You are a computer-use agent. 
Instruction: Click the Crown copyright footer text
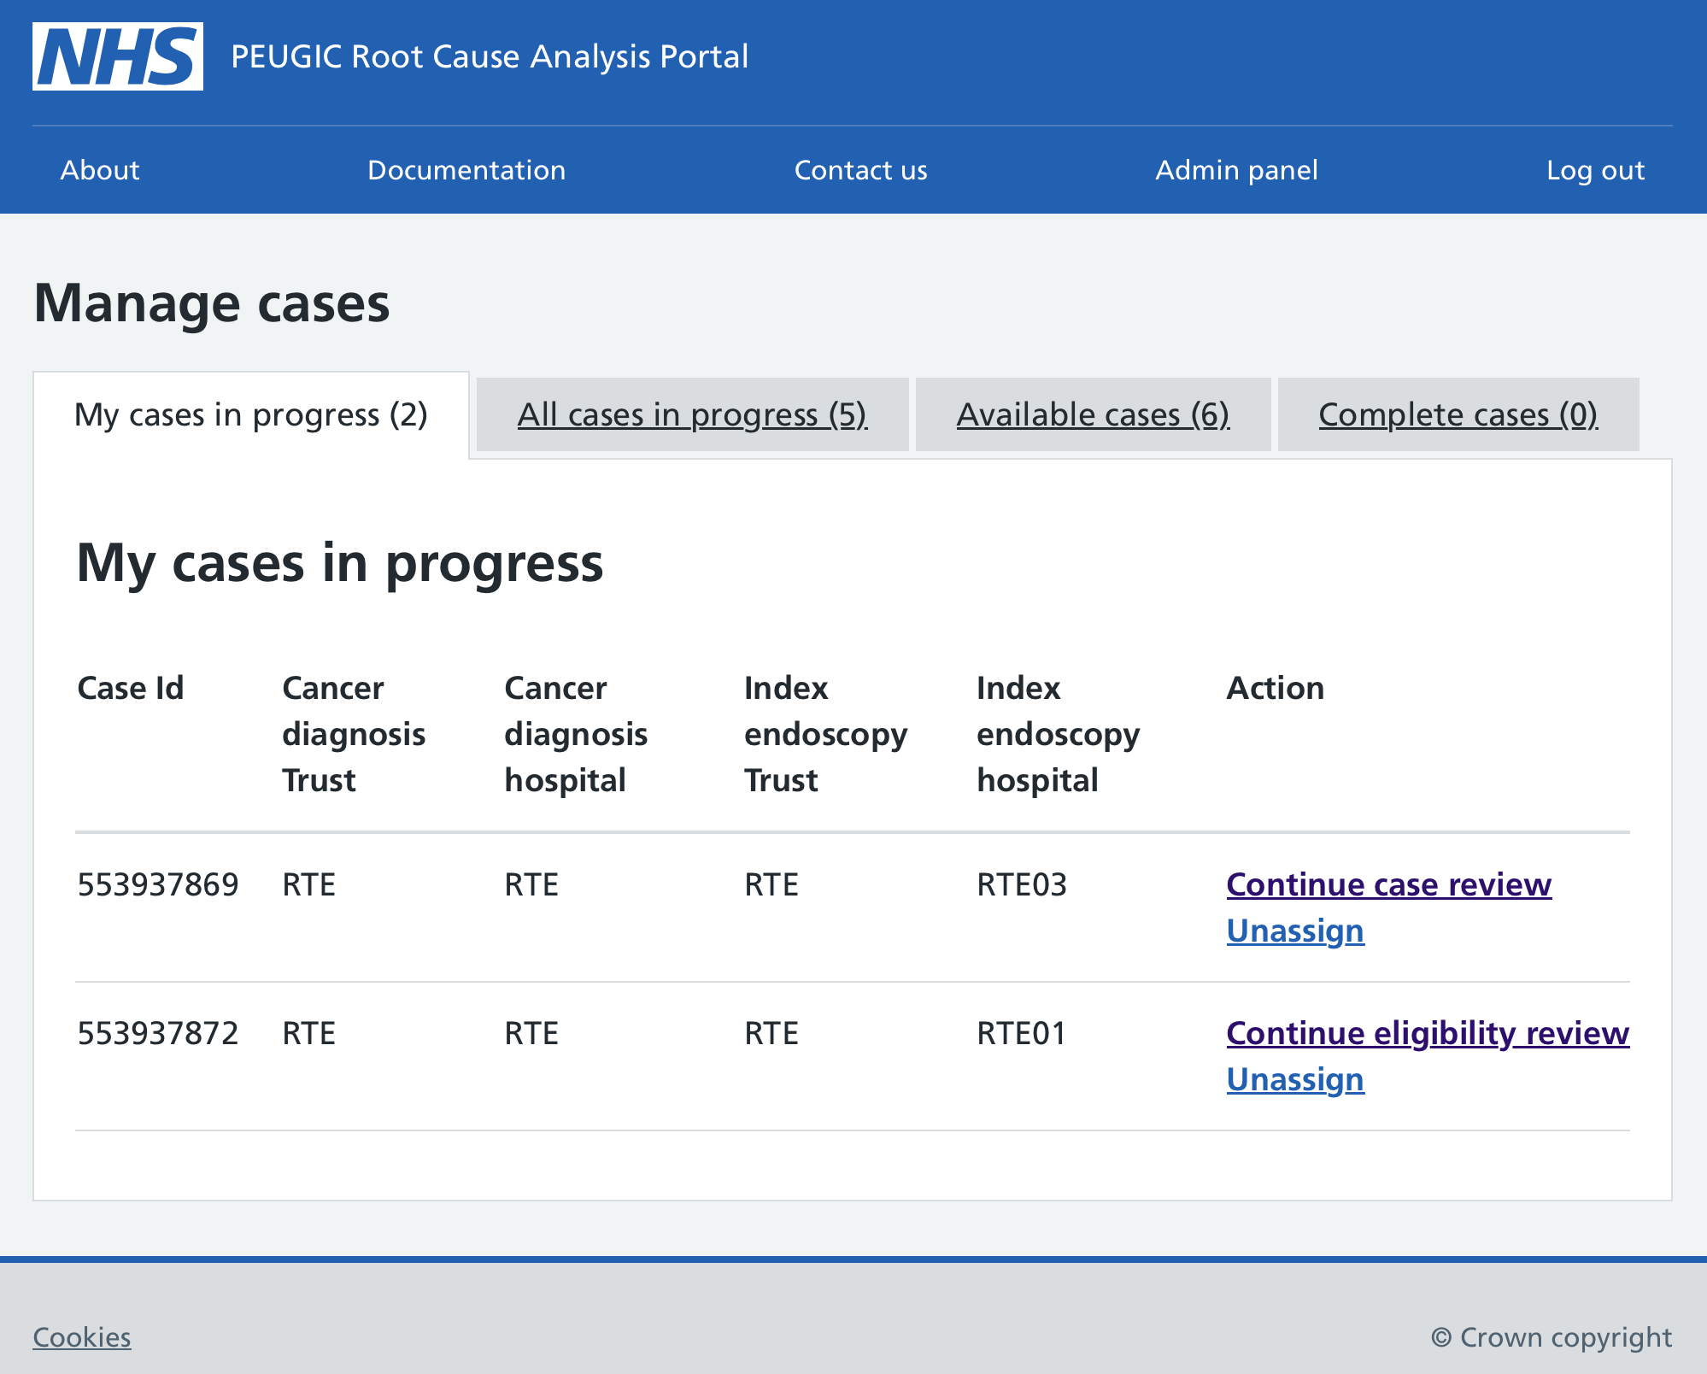coord(1552,1337)
